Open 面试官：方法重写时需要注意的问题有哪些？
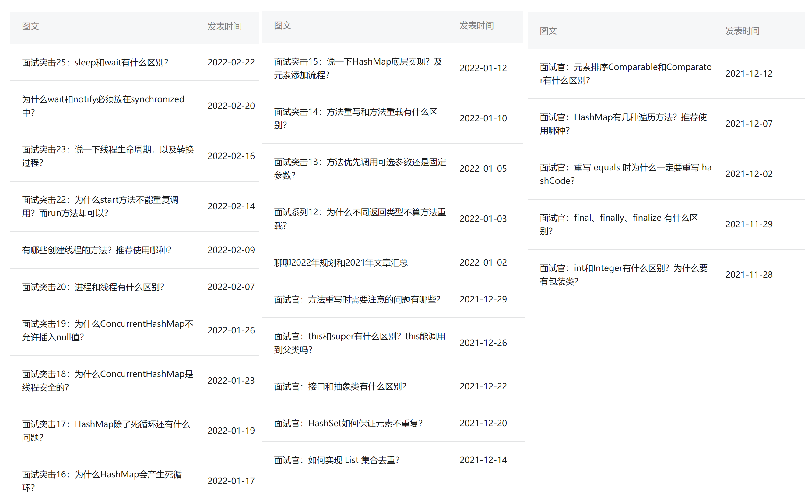Screen dimensions: 808x499 (357, 300)
